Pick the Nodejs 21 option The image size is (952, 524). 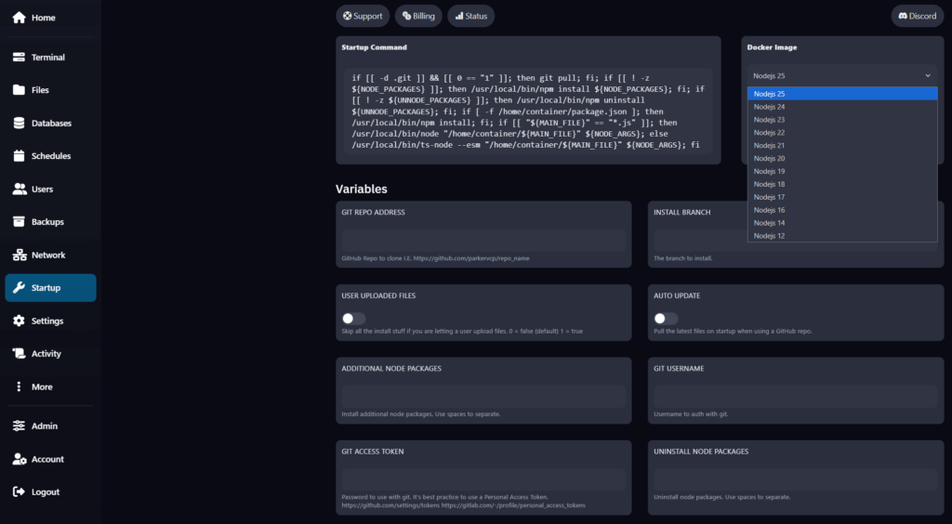pos(842,146)
